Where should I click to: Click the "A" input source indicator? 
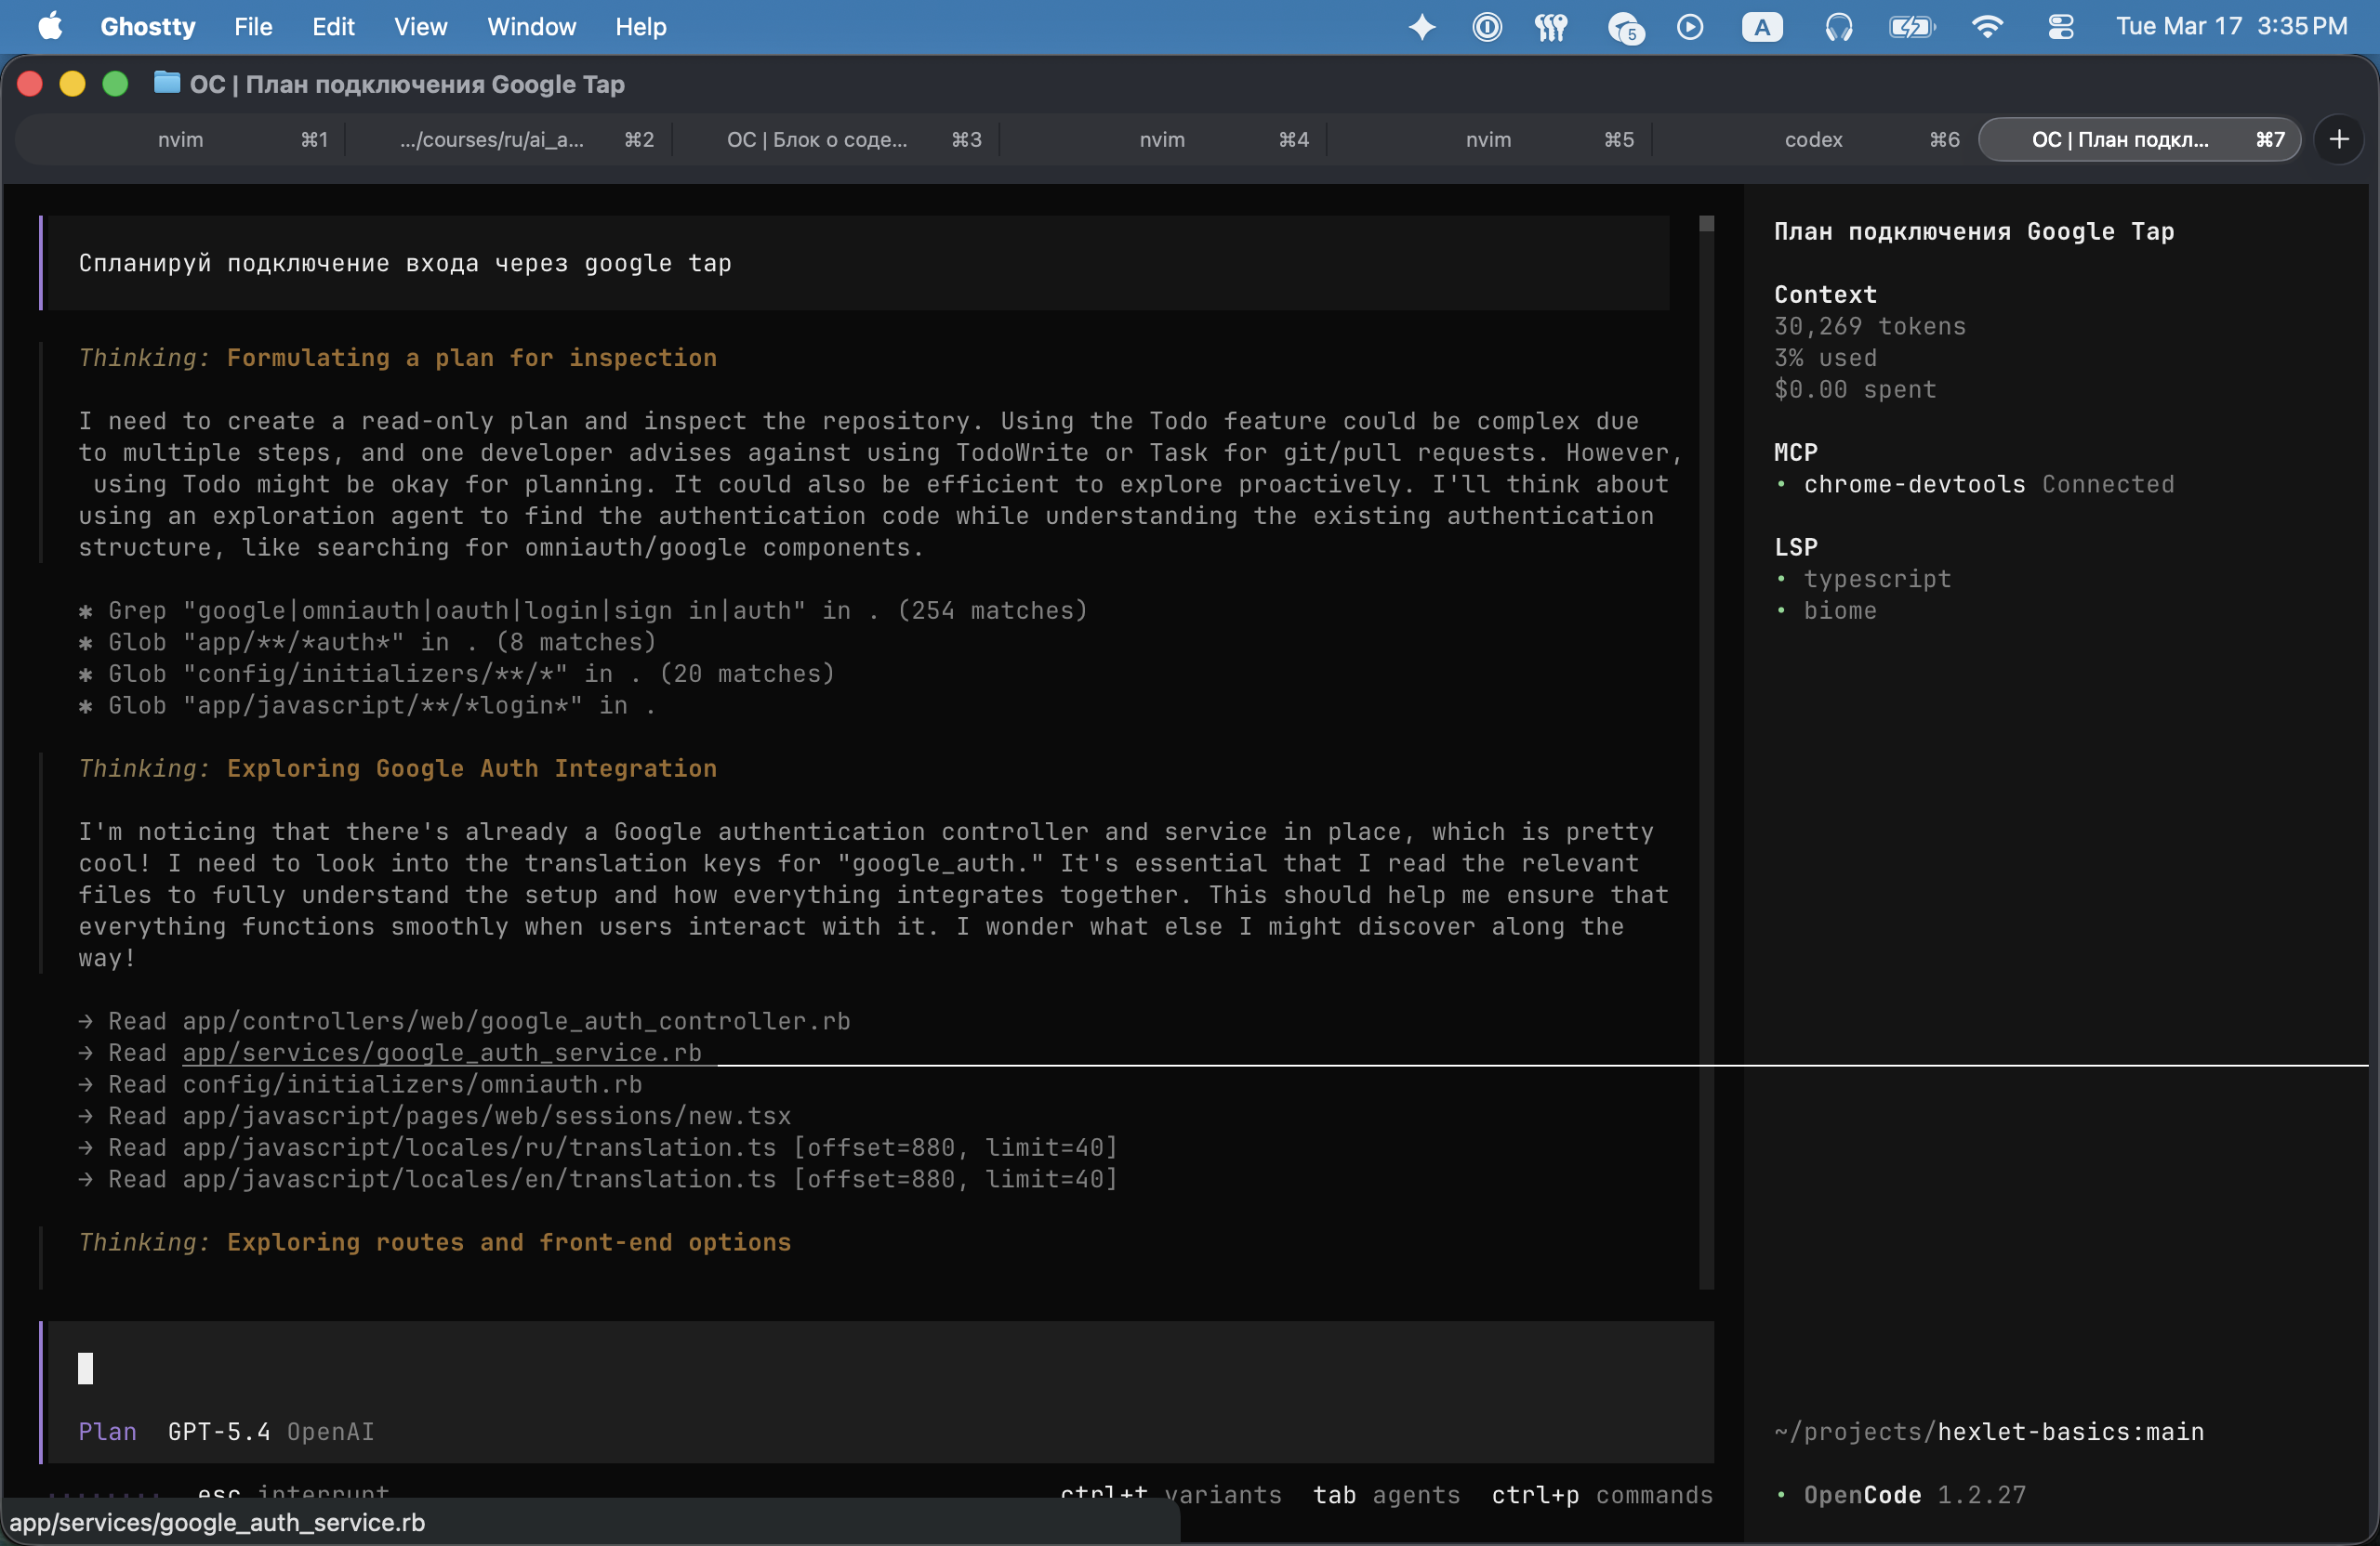click(1761, 27)
